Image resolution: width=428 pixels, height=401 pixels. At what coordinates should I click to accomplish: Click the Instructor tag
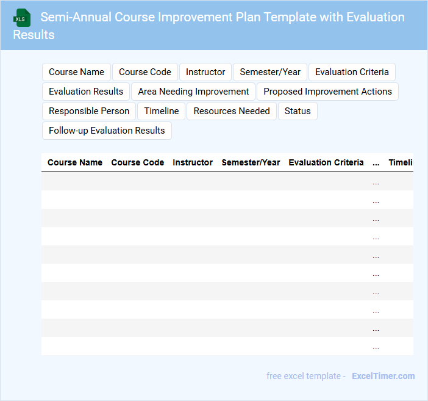coord(205,72)
